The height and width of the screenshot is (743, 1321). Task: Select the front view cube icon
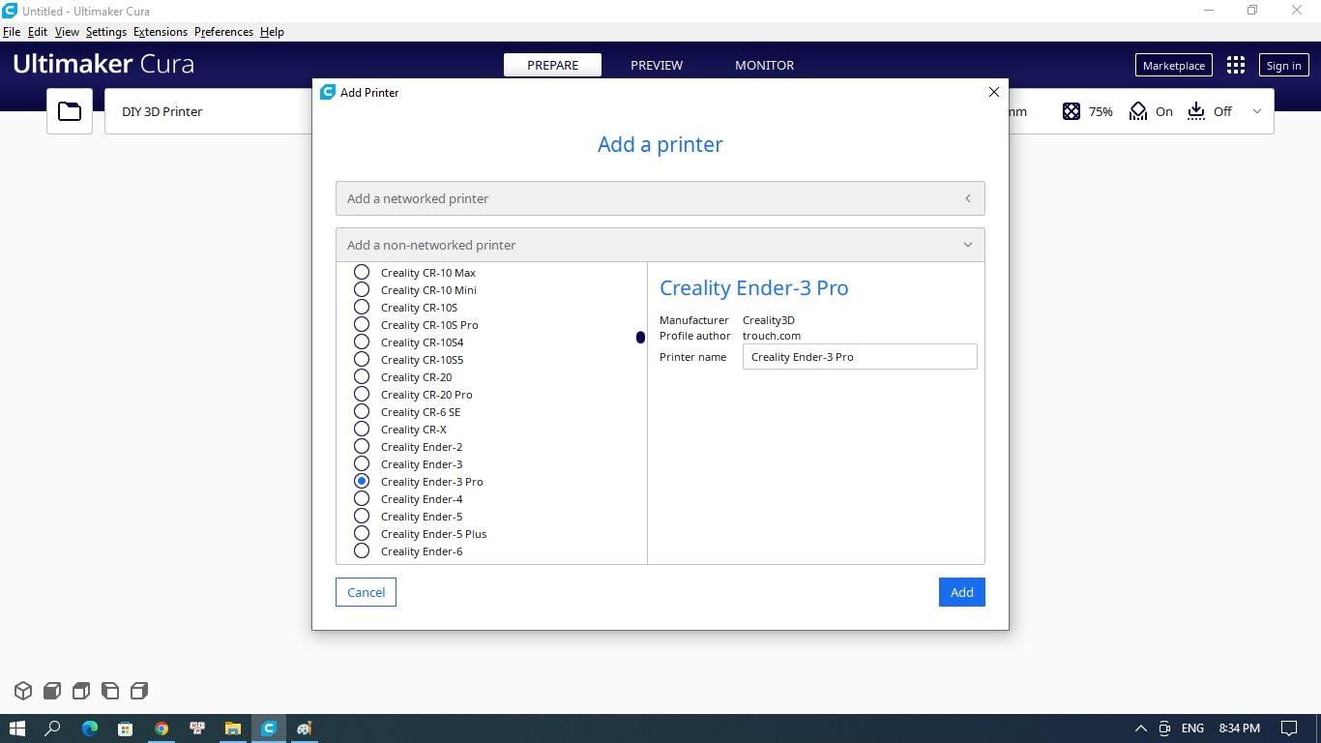point(52,691)
